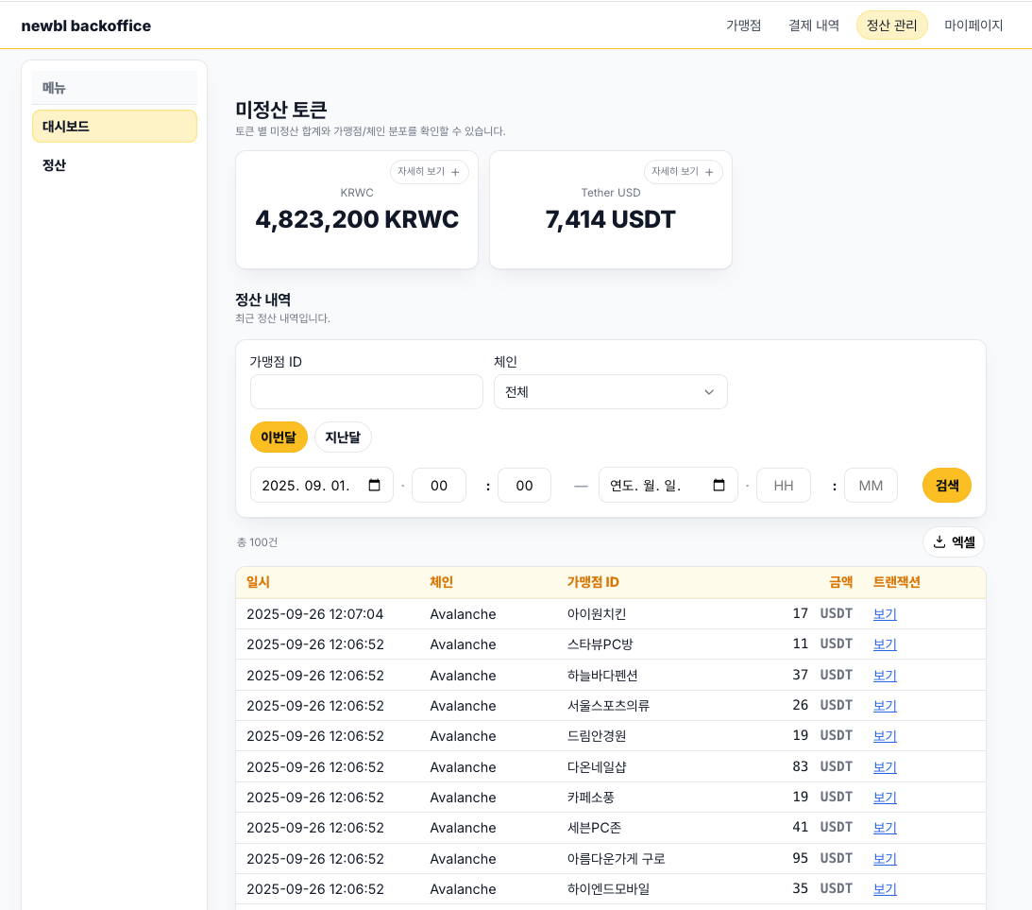
Task: Select 정산 관리 in top navigation
Action: [x=891, y=26]
